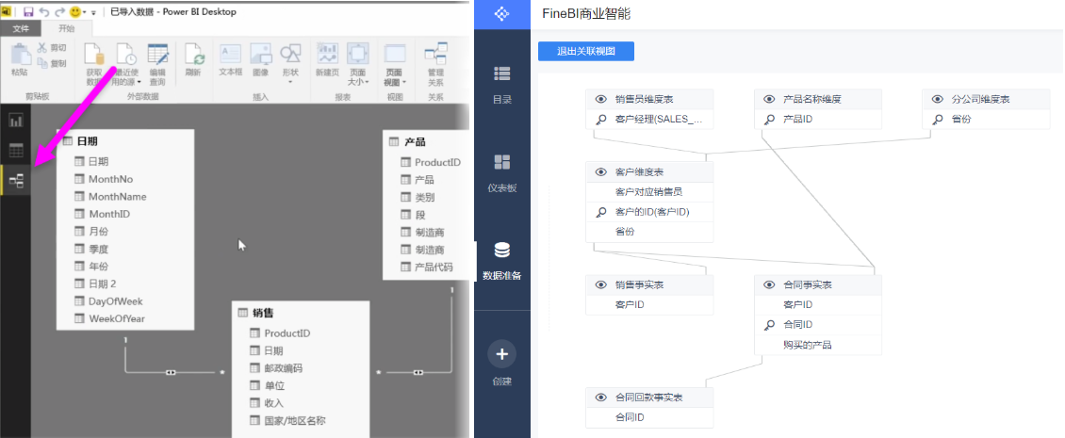Click 获取数据 get data button
The image size is (1065, 438).
[93, 63]
